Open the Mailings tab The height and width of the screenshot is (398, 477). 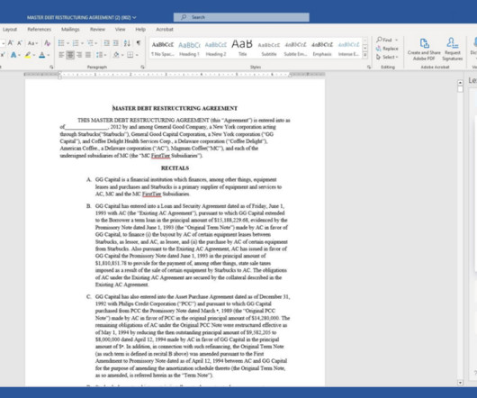coord(70,29)
